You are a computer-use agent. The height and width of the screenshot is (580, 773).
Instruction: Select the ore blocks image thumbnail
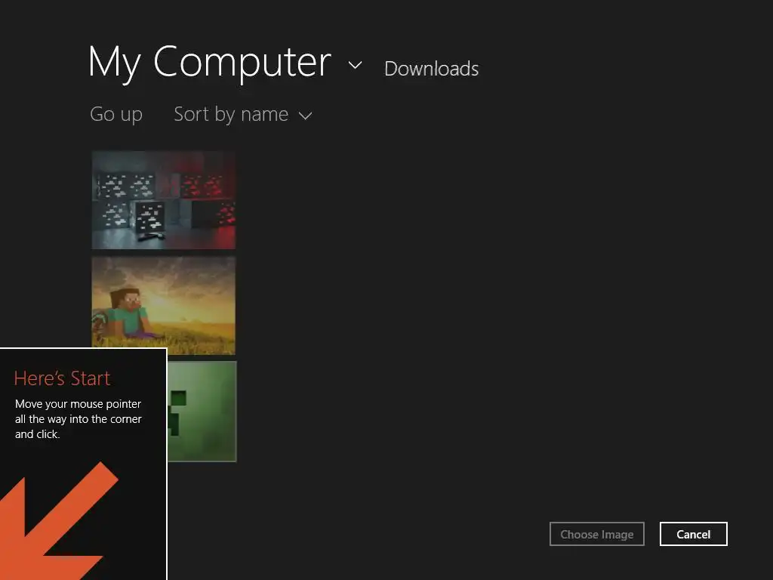[164, 200]
